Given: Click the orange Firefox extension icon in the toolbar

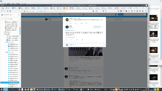Looking at the screenshot, I should pos(143,11).
